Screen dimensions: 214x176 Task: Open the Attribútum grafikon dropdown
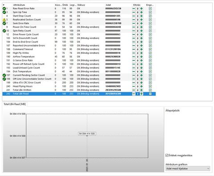point(188,168)
